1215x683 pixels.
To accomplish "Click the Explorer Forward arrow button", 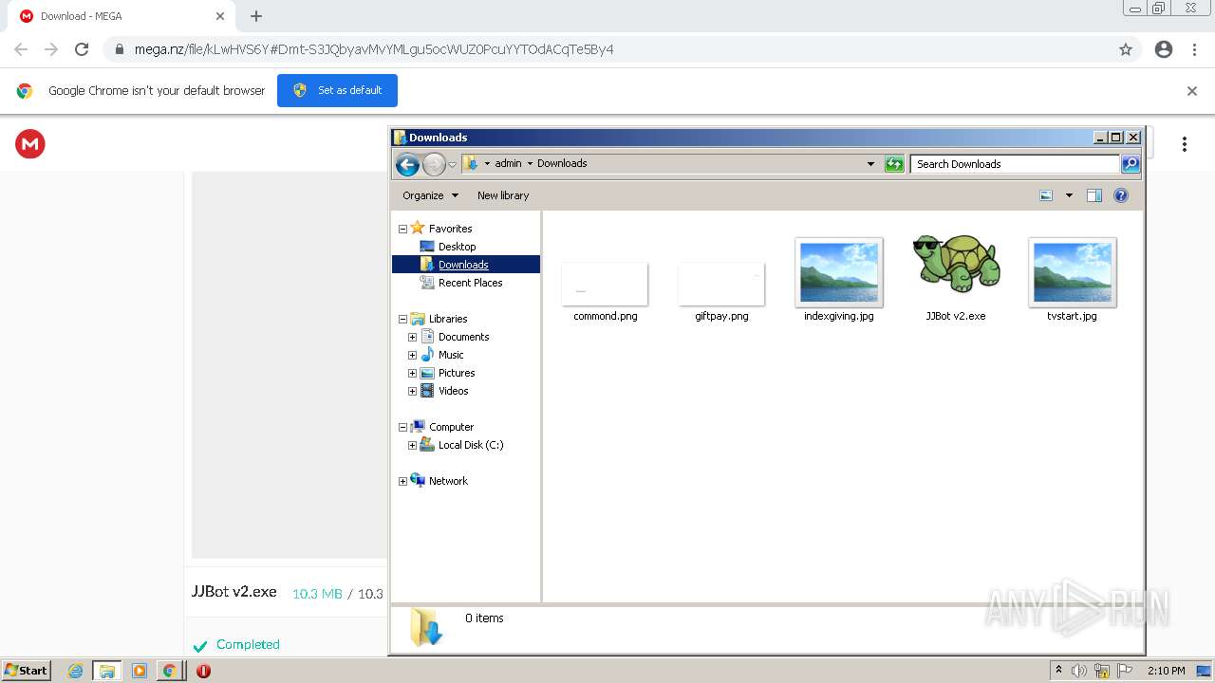I will [434, 164].
